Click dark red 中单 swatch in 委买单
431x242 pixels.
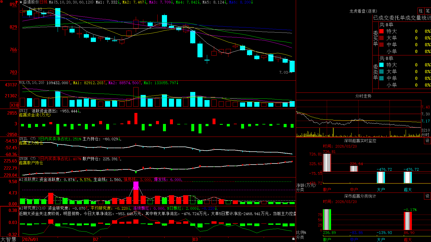pyautogui.click(x=381, y=45)
